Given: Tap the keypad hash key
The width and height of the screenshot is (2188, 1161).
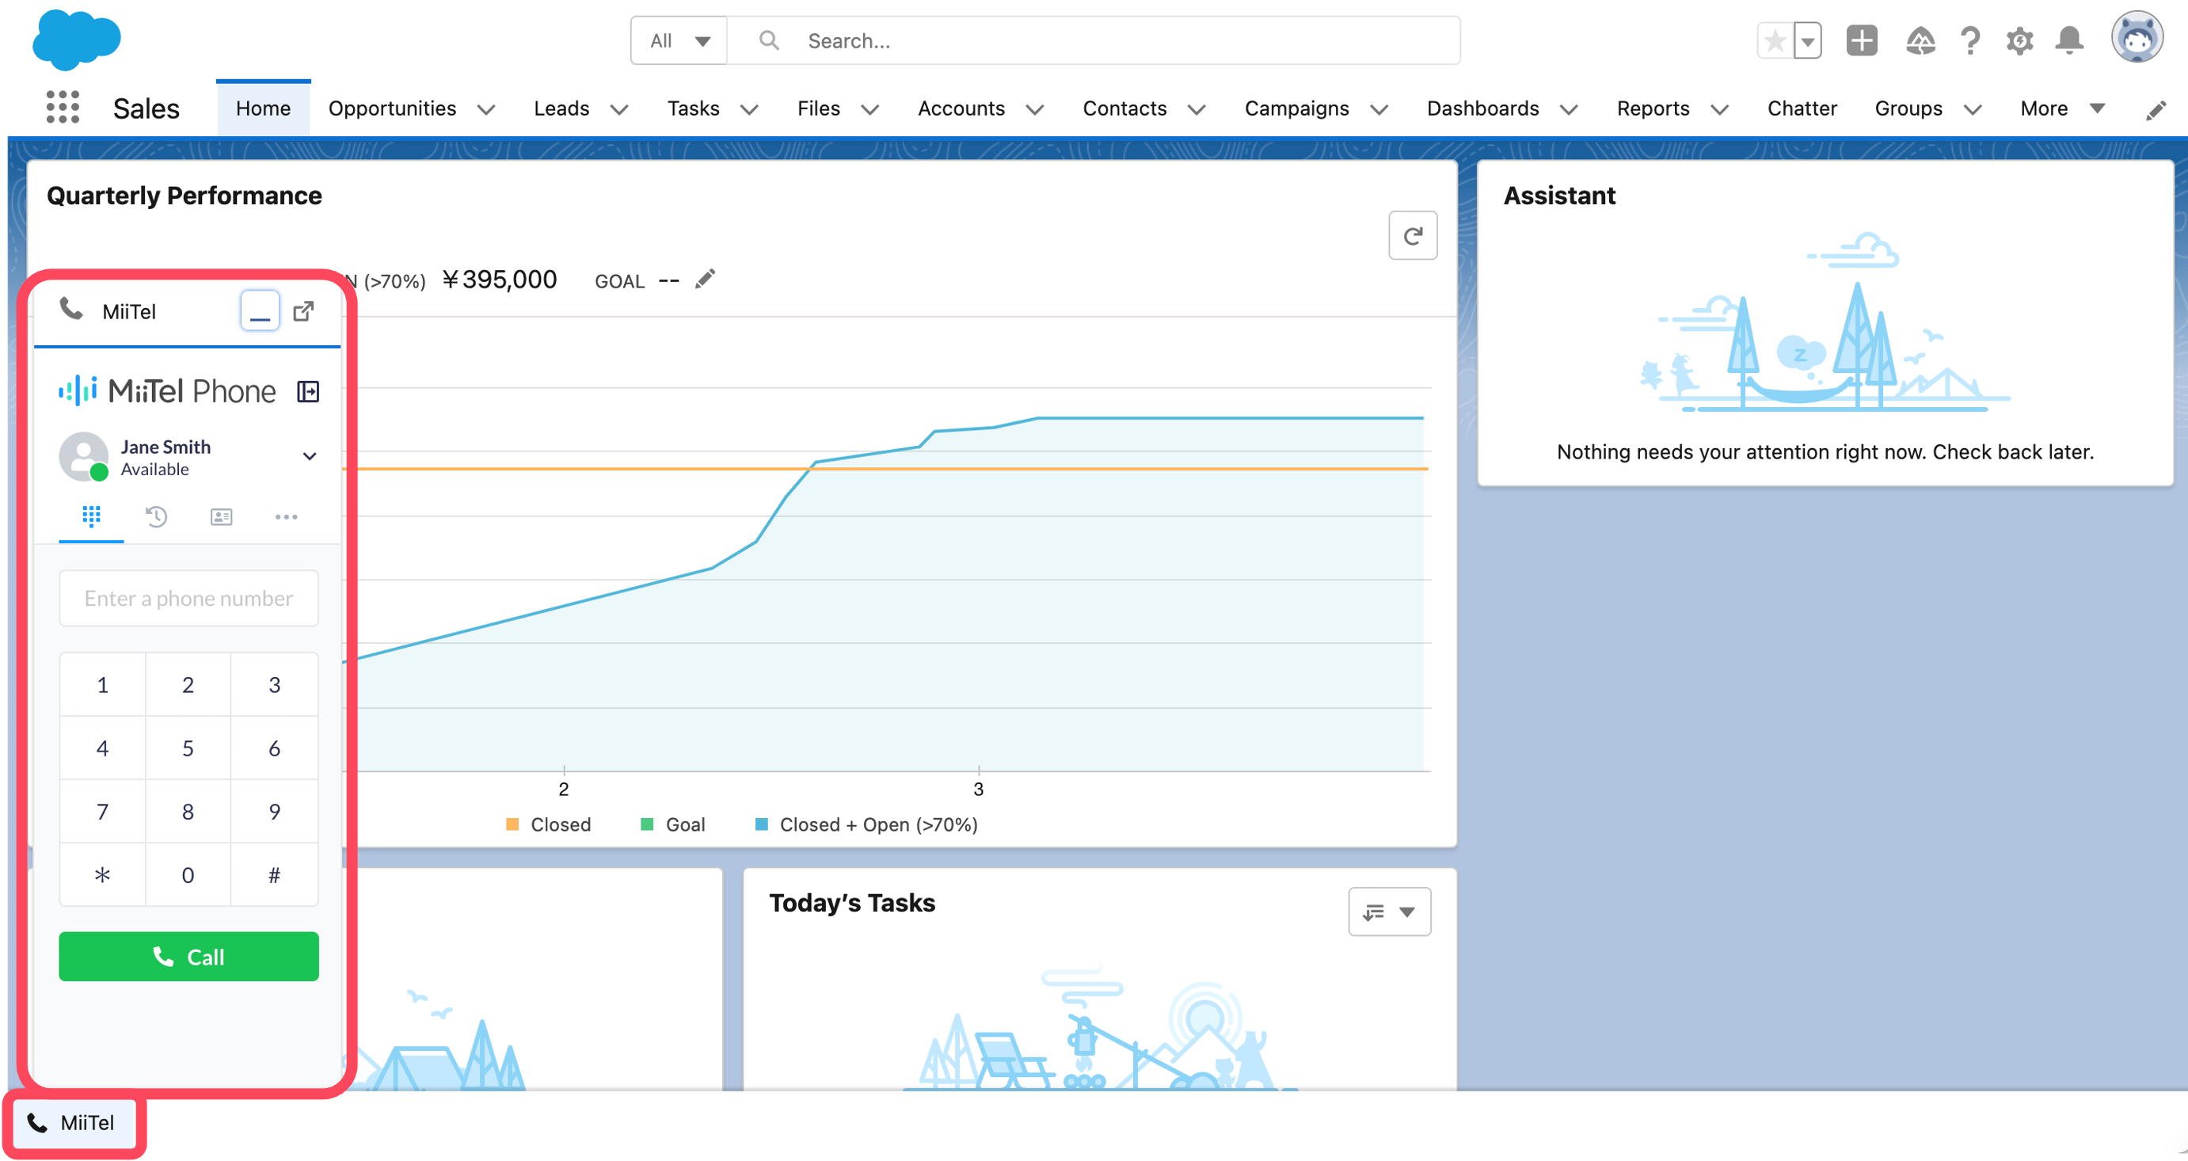Looking at the screenshot, I should click(274, 875).
